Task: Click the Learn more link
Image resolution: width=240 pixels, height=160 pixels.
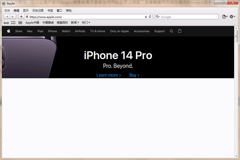Action: [109, 75]
